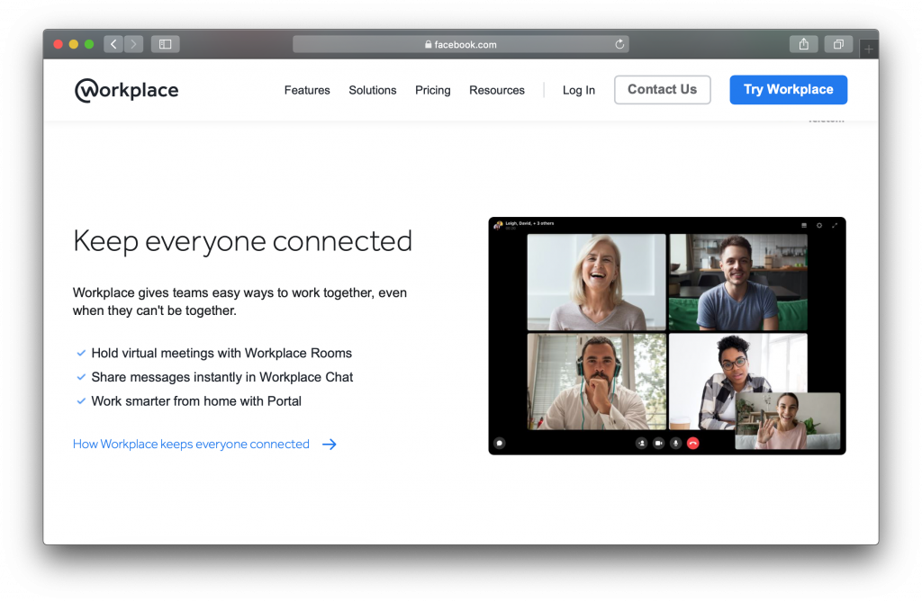Open video call settings gear
Viewport: 922px width, 602px height.
click(x=819, y=225)
